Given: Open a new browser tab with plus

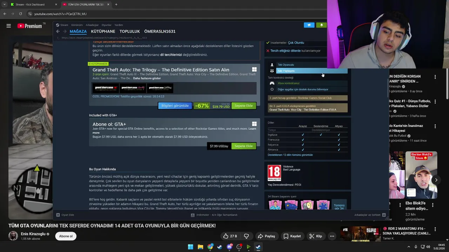Looking at the screenshot, I should coord(116,5).
